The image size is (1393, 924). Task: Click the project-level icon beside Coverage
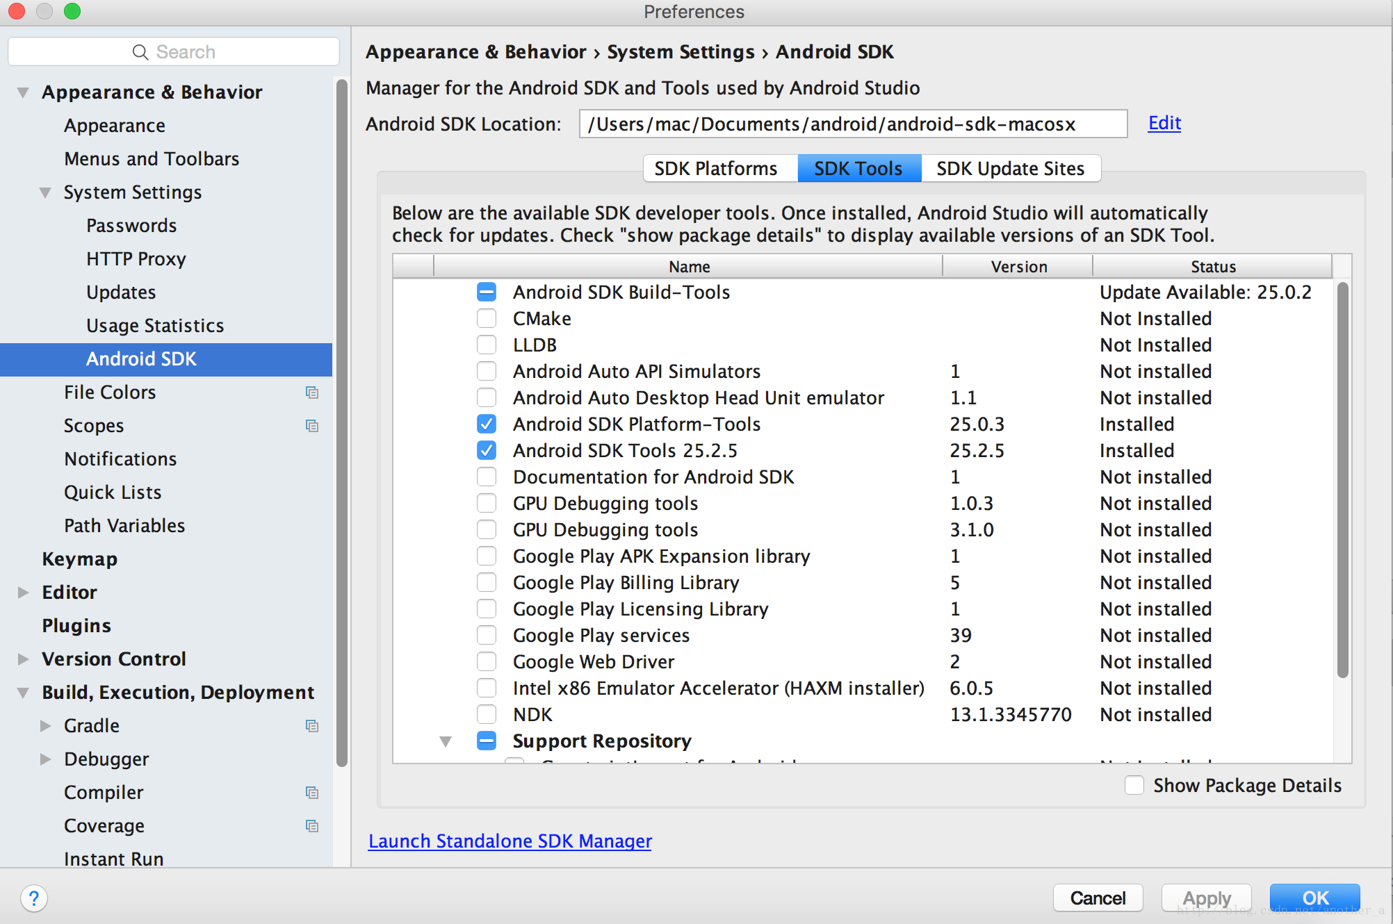(x=312, y=826)
